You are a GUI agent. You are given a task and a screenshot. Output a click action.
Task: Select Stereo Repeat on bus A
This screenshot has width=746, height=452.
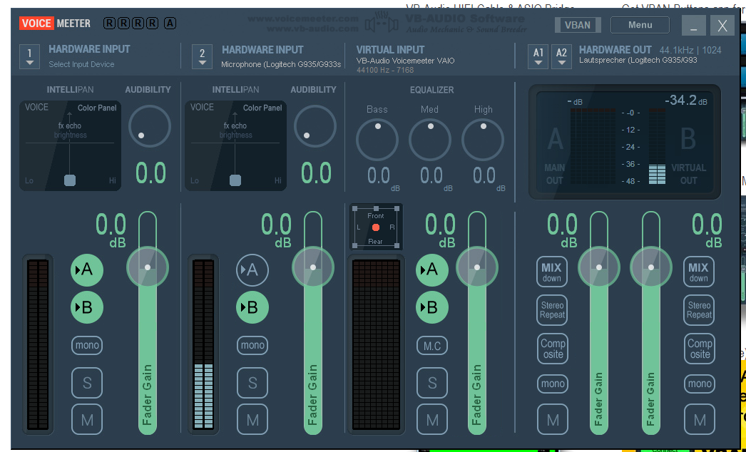(x=552, y=310)
